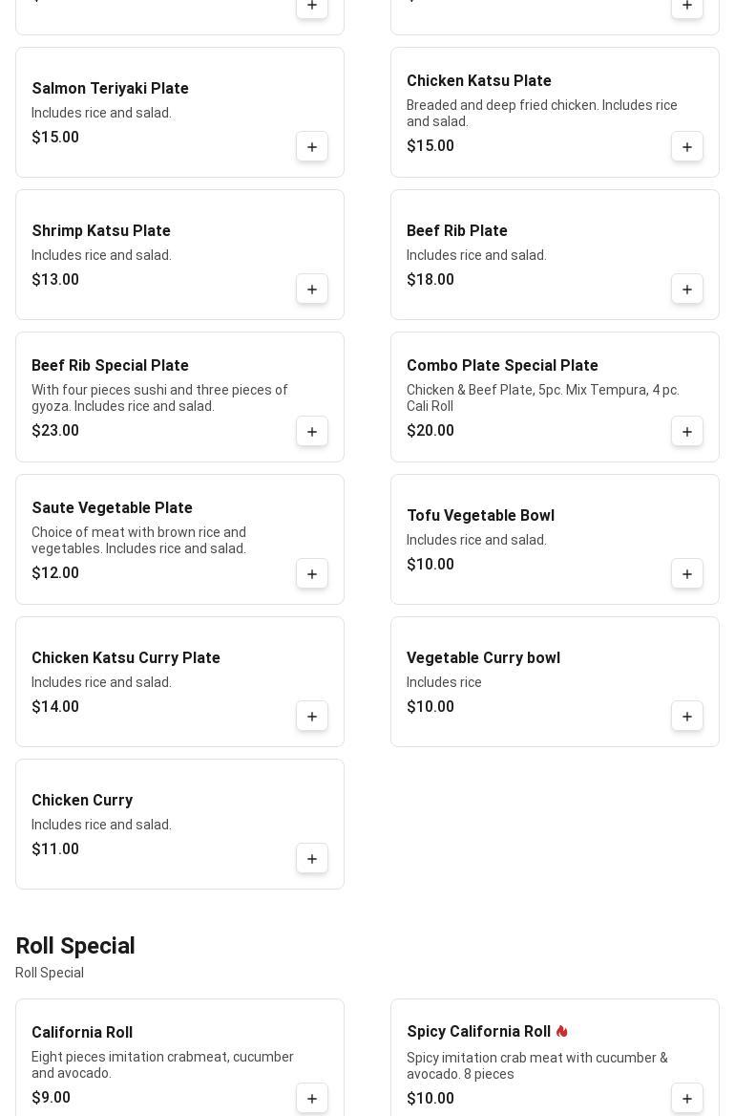Add Salmon Teriyaki Plate to cart
Screen dimensions: 735x1116
pyautogui.click(x=312, y=147)
